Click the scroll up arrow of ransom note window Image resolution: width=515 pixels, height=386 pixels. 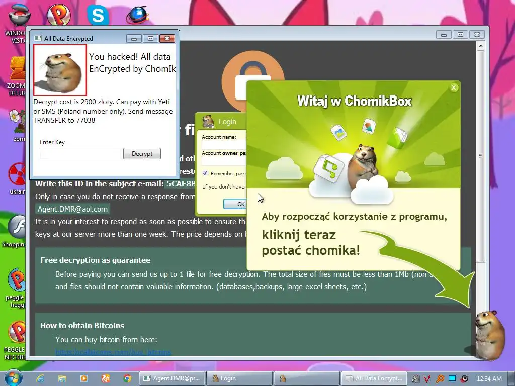[480, 46]
